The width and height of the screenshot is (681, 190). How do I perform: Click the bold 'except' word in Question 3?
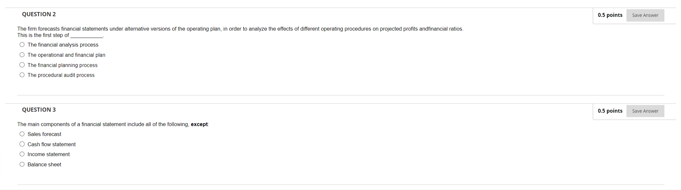(199, 124)
